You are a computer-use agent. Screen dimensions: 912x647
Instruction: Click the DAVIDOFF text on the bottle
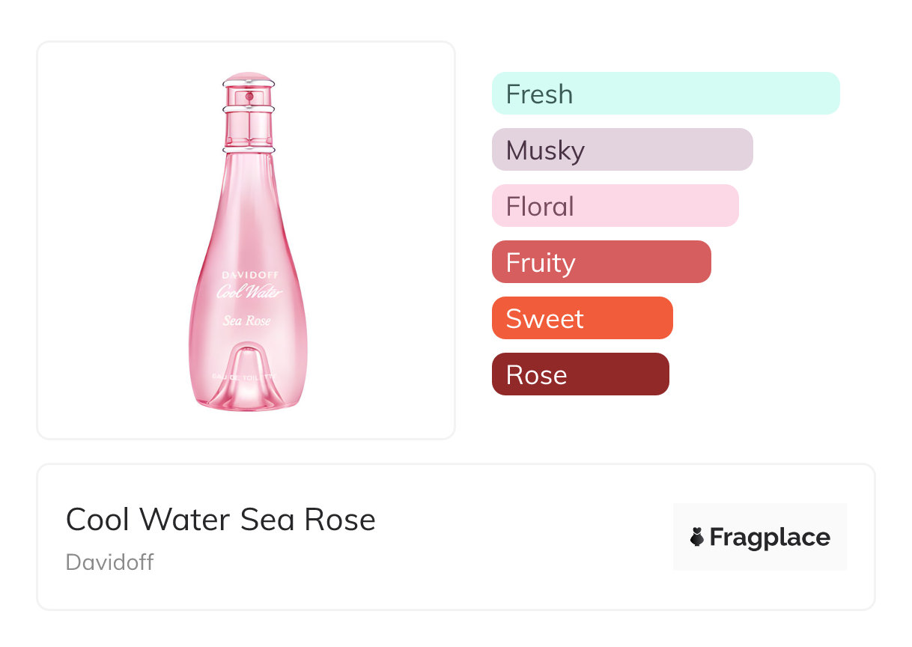coord(249,276)
